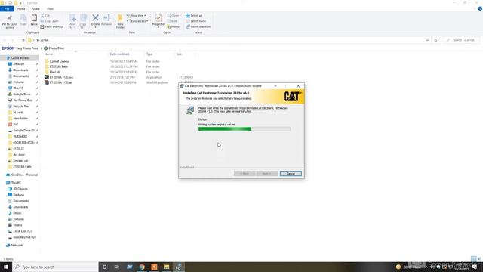Open New folder in navigation pane
483x272 pixels.
coord(20,119)
